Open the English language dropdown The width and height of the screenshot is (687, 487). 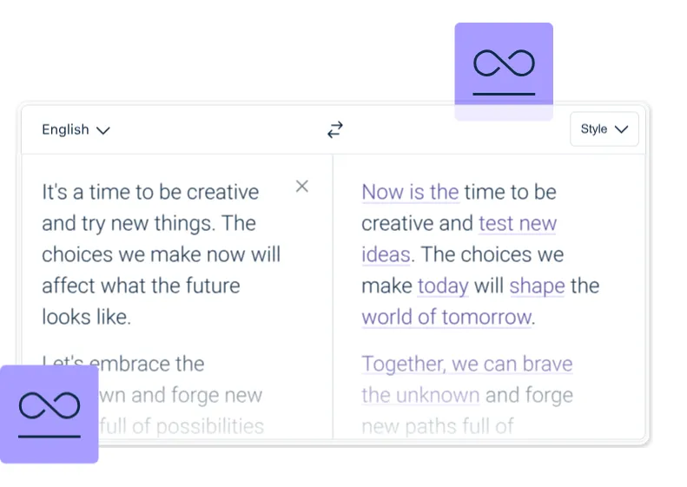pos(76,130)
